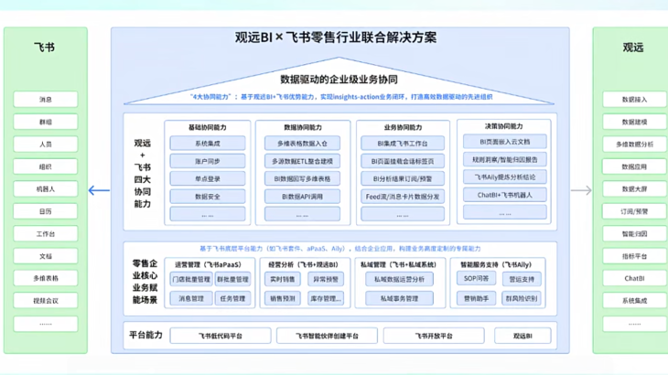668x375 pixels.
Task: Click the '飞书低代码平台' box
Action: (x=221, y=336)
